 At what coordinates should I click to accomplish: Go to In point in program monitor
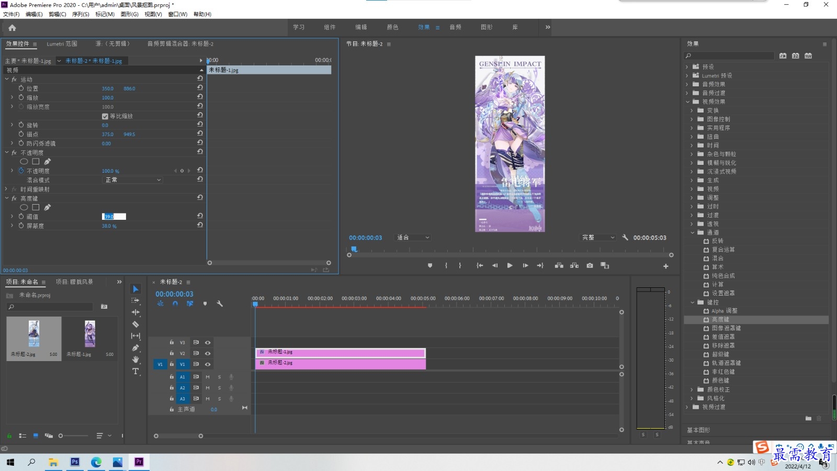(480, 266)
